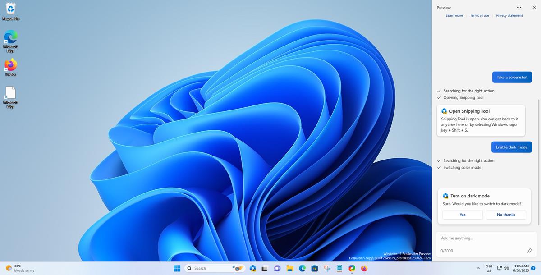
Task: Launch File Explorer from the taskbar
Action: [x=290, y=268]
